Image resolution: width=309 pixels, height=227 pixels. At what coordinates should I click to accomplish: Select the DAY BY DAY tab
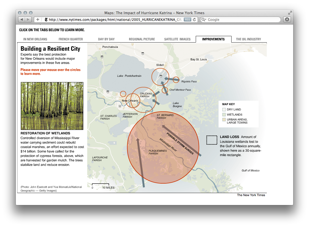click(x=106, y=39)
